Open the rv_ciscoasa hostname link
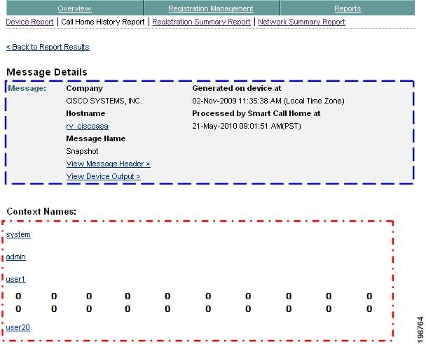The image size is (426, 344). pyautogui.click(x=87, y=126)
